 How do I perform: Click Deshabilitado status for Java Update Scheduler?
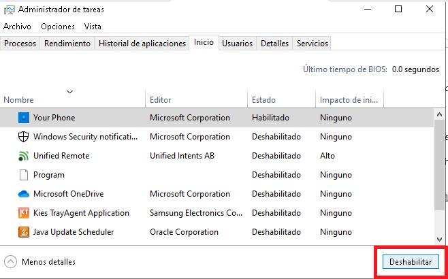pyautogui.click(x=276, y=232)
